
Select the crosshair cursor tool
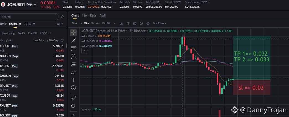[74, 33]
